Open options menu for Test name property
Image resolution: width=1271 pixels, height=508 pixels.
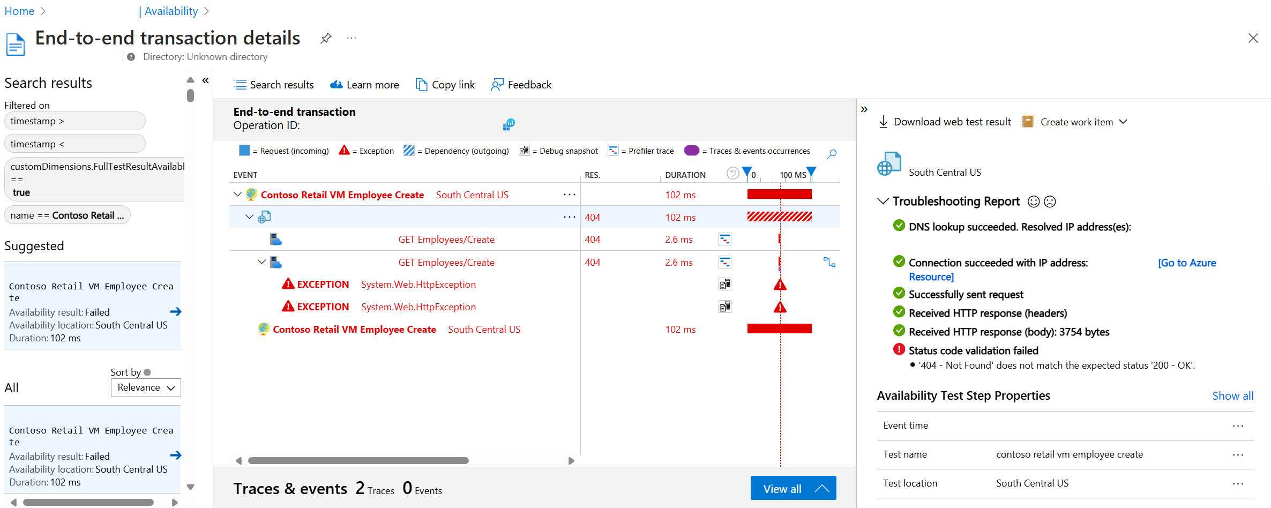pos(1237,454)
